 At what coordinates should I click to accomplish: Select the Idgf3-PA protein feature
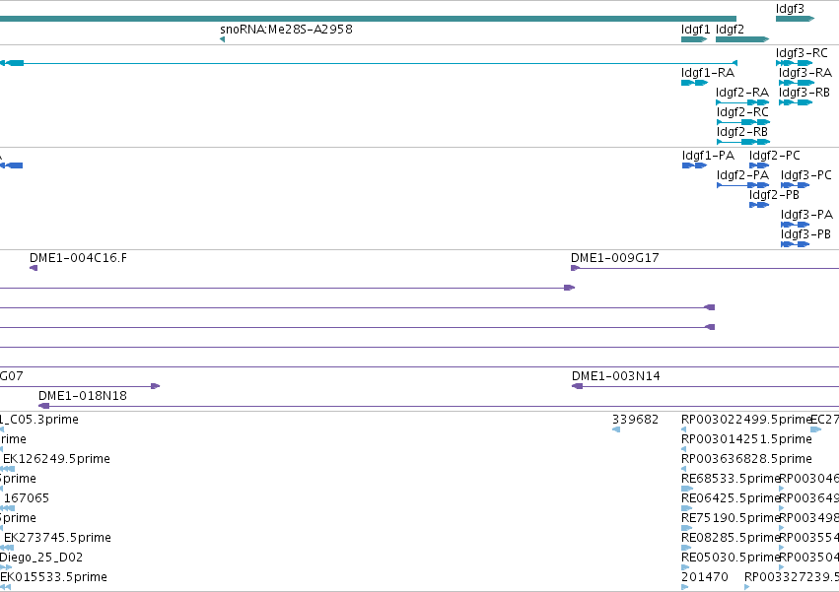tap(795, 225)
